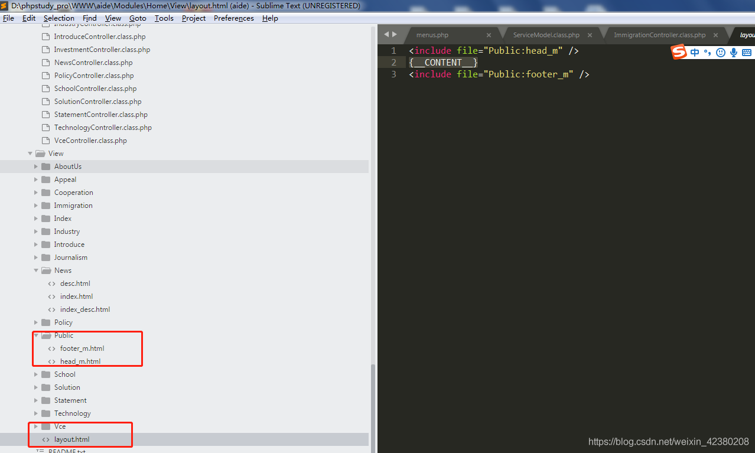Open index.html in News folder
755x453 pixels.
tap(76, 296)
